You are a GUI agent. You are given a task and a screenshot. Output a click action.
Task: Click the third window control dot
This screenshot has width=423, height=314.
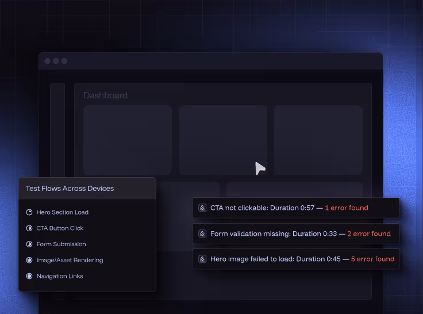[64, 61]
